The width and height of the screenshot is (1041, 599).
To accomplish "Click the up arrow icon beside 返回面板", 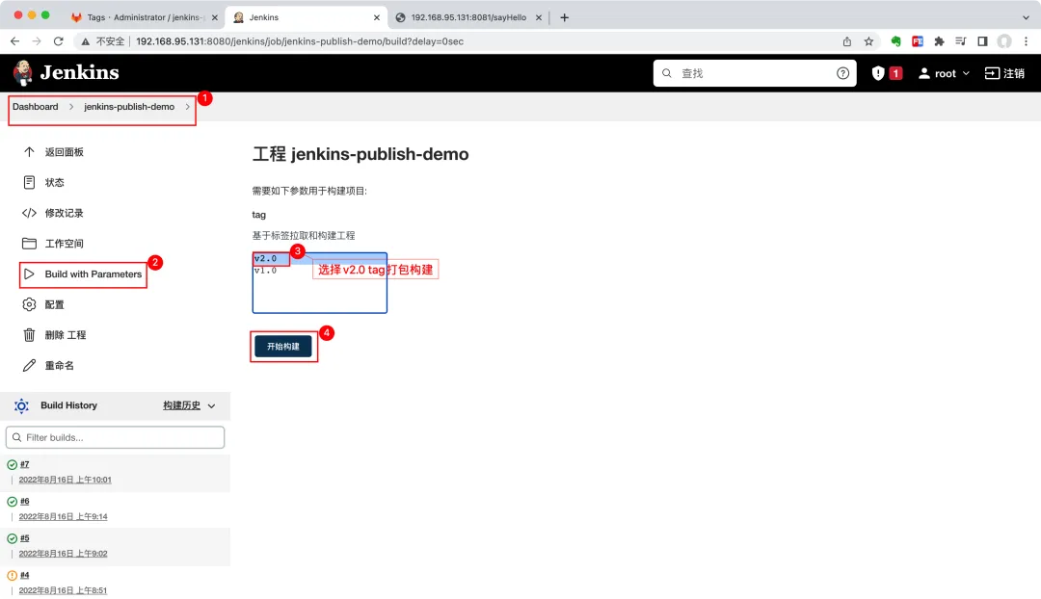I will [29, 152].
